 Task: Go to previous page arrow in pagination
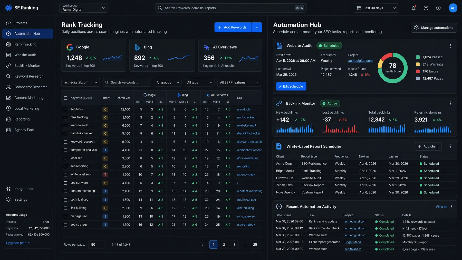click(x=202, y=245)
